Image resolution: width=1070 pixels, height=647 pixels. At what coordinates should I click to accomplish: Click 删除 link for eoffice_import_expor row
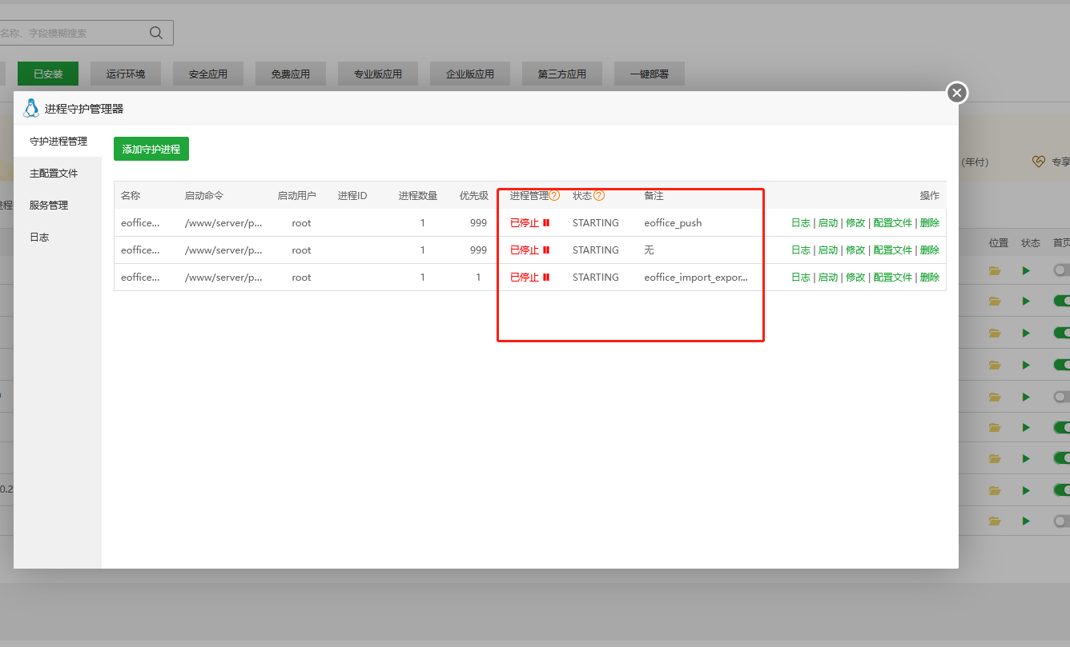click(930, 278)
